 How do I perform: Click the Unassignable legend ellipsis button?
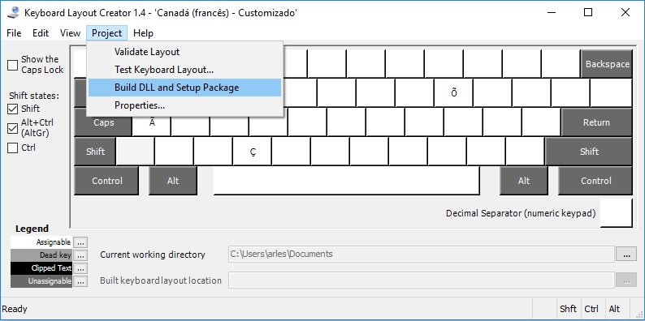click(x=80, y=281)
